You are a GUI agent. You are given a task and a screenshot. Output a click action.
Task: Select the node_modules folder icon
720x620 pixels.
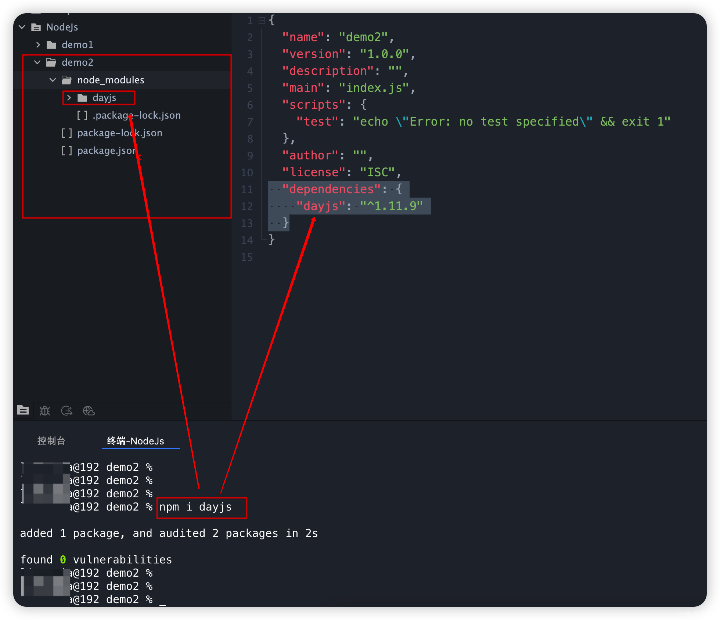click(x=66, y=80)
